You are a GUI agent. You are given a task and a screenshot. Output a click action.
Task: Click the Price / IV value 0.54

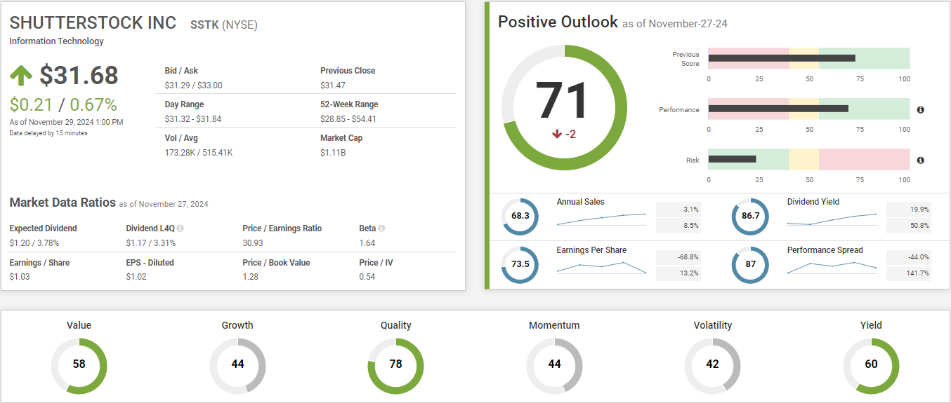367,277
